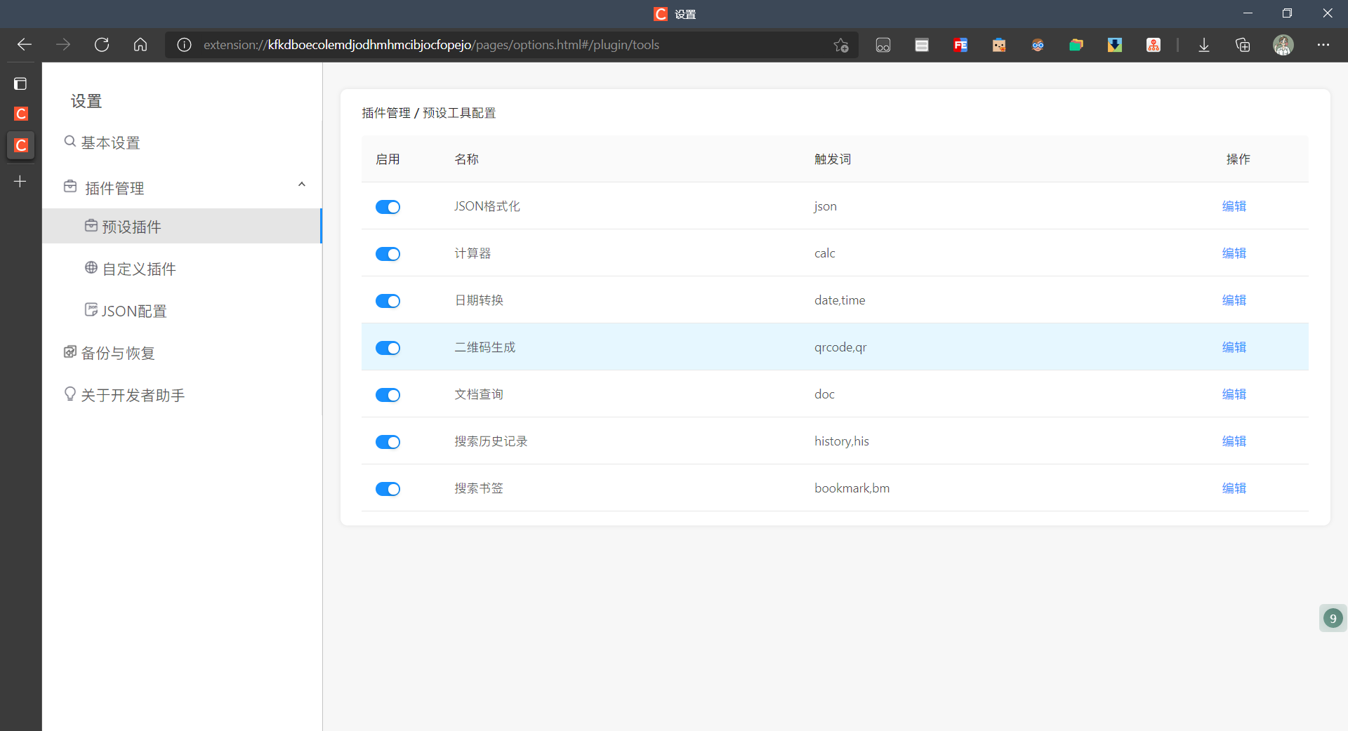Click the 名称 column header

click(466, 159)
